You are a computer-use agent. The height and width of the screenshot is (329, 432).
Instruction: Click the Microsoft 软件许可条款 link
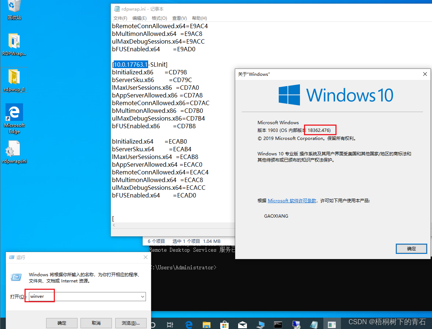point(292,200)
